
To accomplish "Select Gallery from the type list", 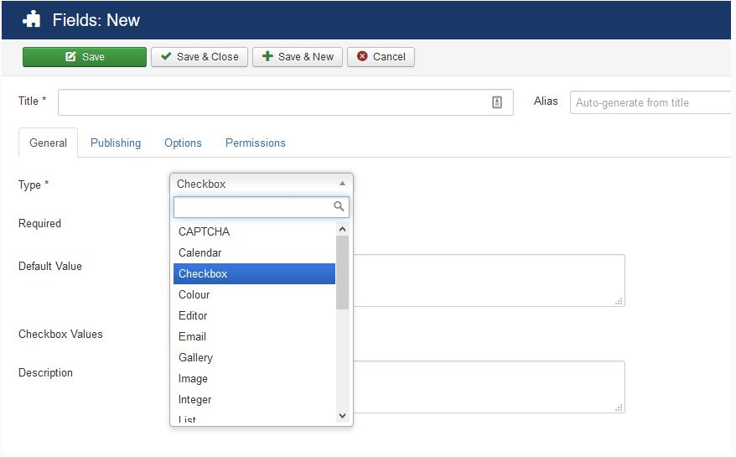I will coord(254,357).
